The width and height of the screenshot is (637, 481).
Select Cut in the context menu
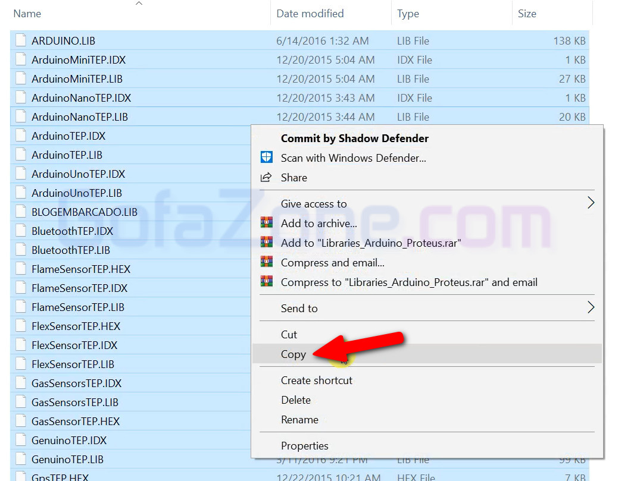[x=289, y=335]
